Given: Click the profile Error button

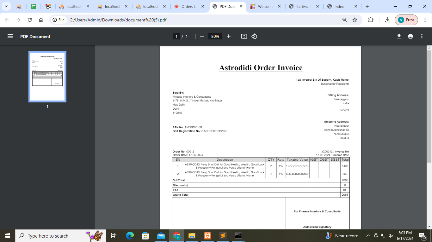Looking at the screenshot, I should (x=406, y=20).
